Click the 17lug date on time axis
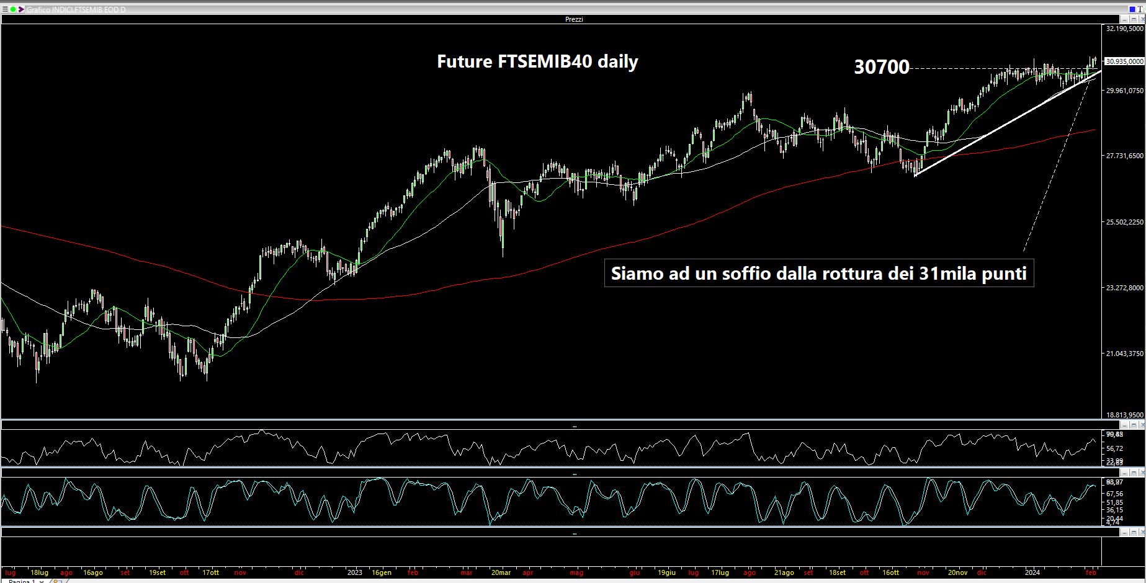 tap(720, 572)
